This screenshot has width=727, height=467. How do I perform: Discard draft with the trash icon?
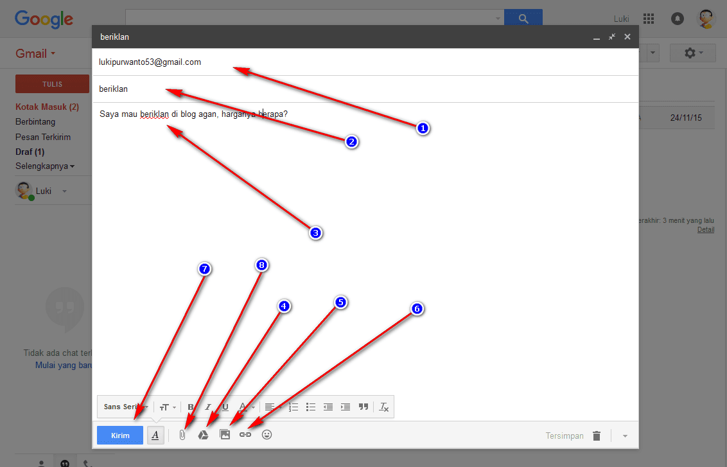pyautogui.click(x=597, y=436)
